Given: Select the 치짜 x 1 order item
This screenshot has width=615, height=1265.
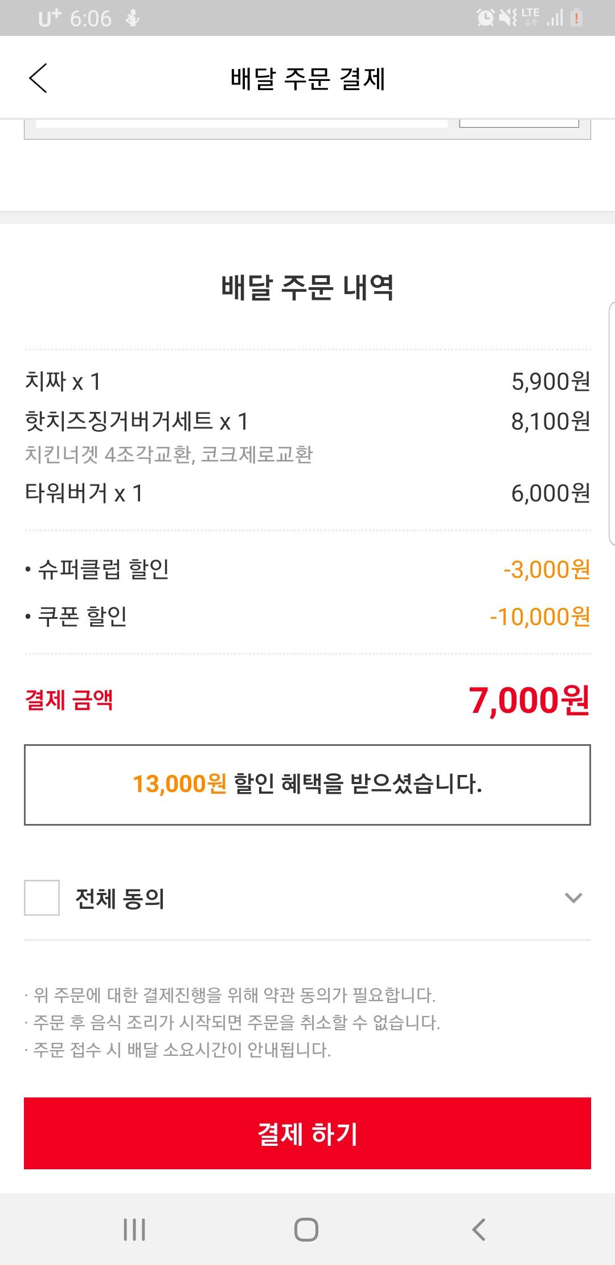Looking at the screenshot, I should (x=63, y=381).
